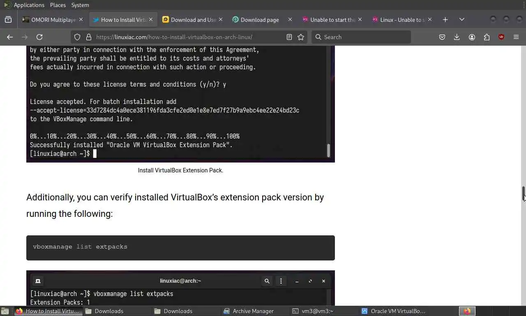The width and height of the screenshot is (526, 316).
Task: Open Firefox View tab list icon
Action: point(8,19)
